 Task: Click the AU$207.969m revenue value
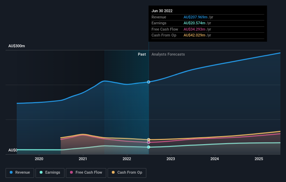(195, 17)
